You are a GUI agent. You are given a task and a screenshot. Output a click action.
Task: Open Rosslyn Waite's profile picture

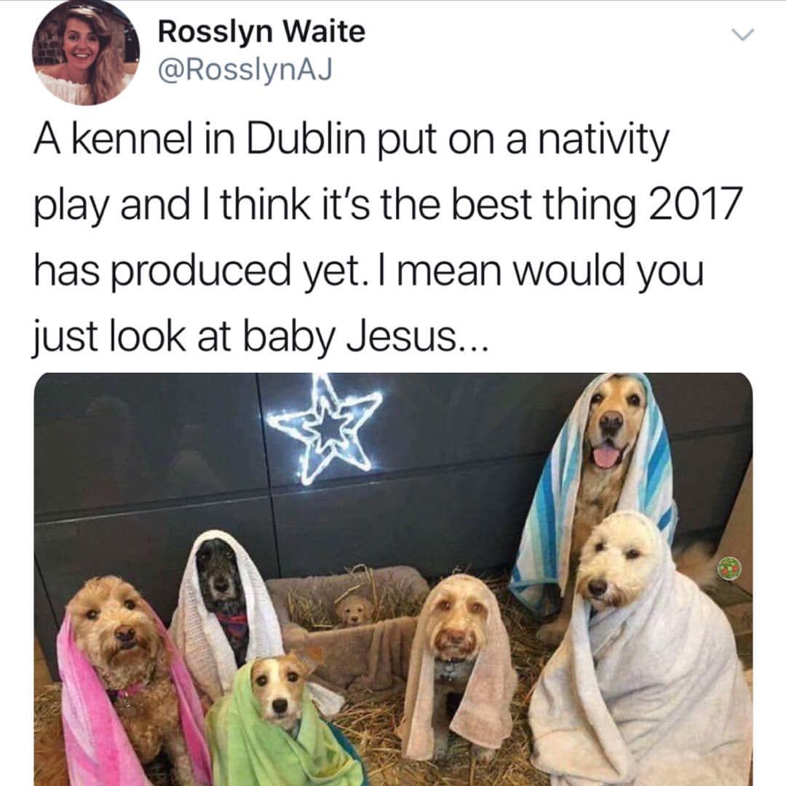(86, 52)
